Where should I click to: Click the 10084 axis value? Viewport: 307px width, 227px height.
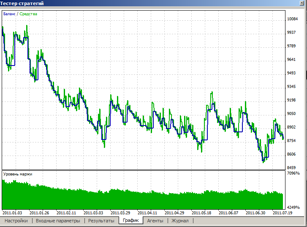pyautogui.click(x=292, y=19)
